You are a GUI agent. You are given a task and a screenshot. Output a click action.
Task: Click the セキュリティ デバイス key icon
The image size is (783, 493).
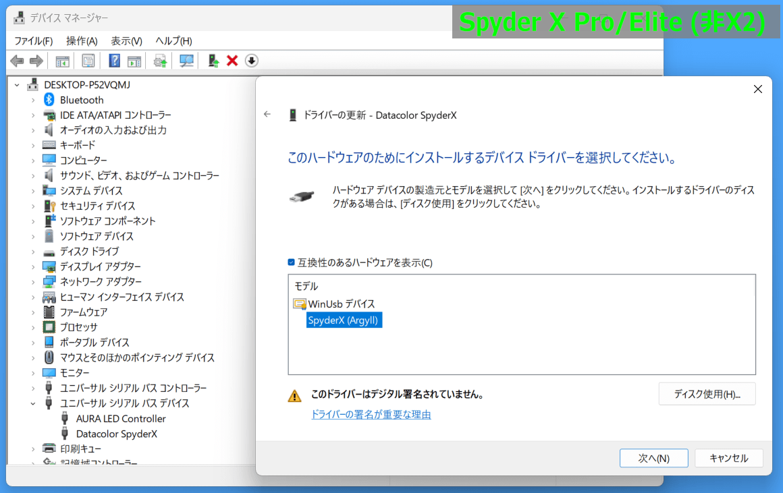(49, 206)
